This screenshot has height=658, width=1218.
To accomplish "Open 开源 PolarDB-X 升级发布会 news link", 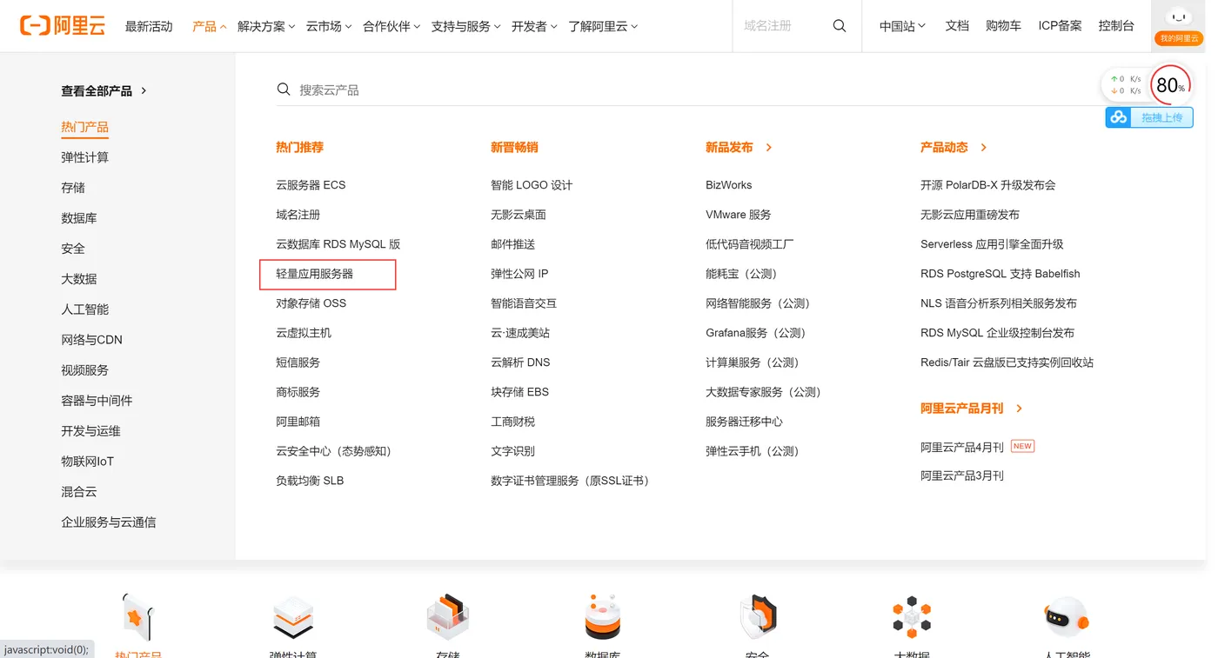I will 987,185.
